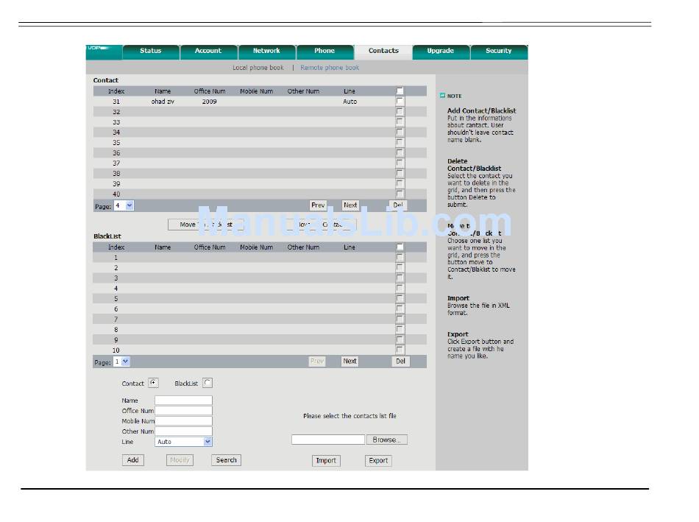Click the Search button
The image size is (699, 522).
pyautogui.click(x=226, y=460)
